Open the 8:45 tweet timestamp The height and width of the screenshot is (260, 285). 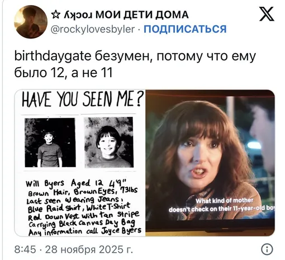click(x=25, y=249)
